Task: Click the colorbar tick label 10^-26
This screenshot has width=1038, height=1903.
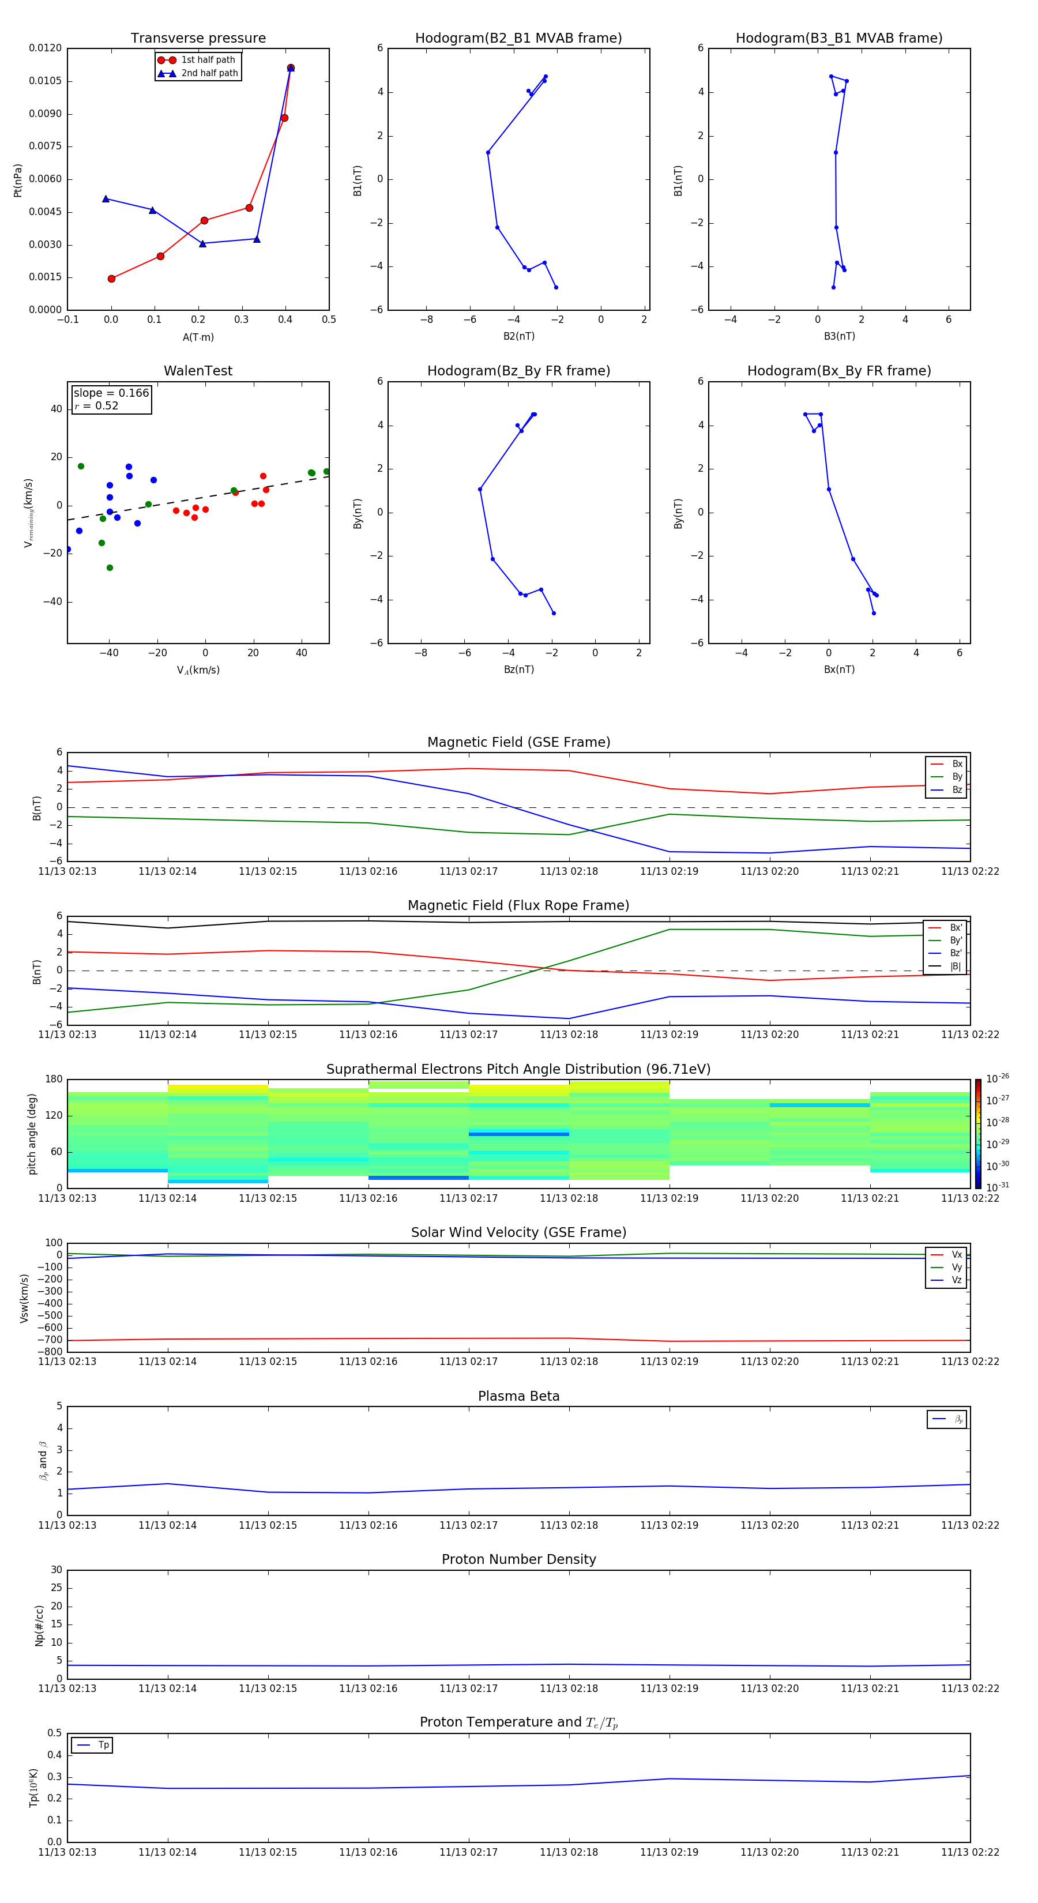Action: (x=998, y=1078)
